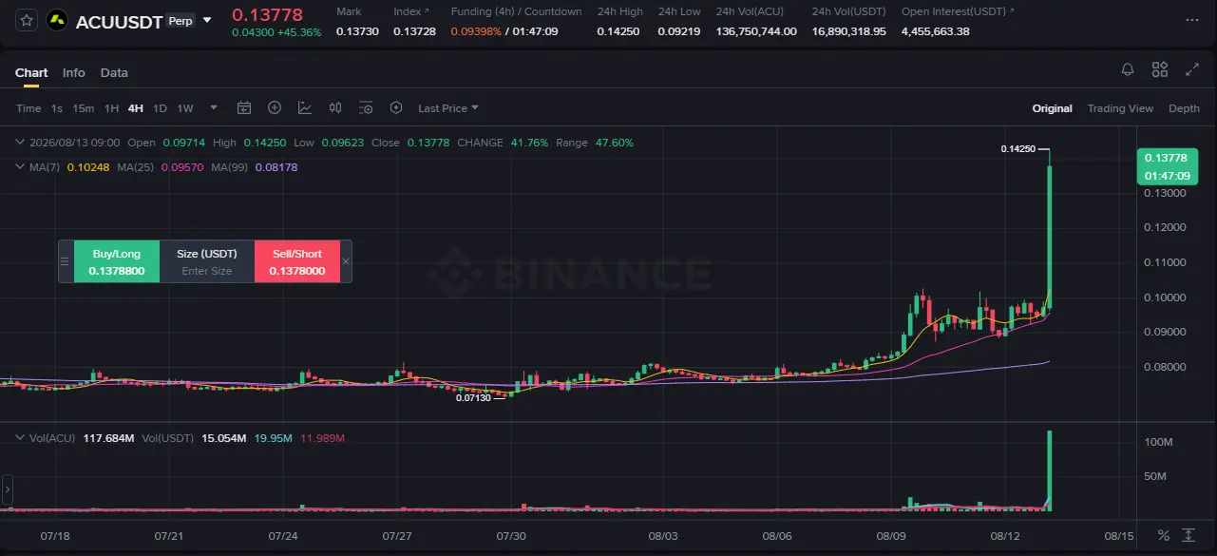The height and width of the screenshot is (556, 1217).
Task: Click the 0.07130 low price marker
Action: (x=473, y=398)
